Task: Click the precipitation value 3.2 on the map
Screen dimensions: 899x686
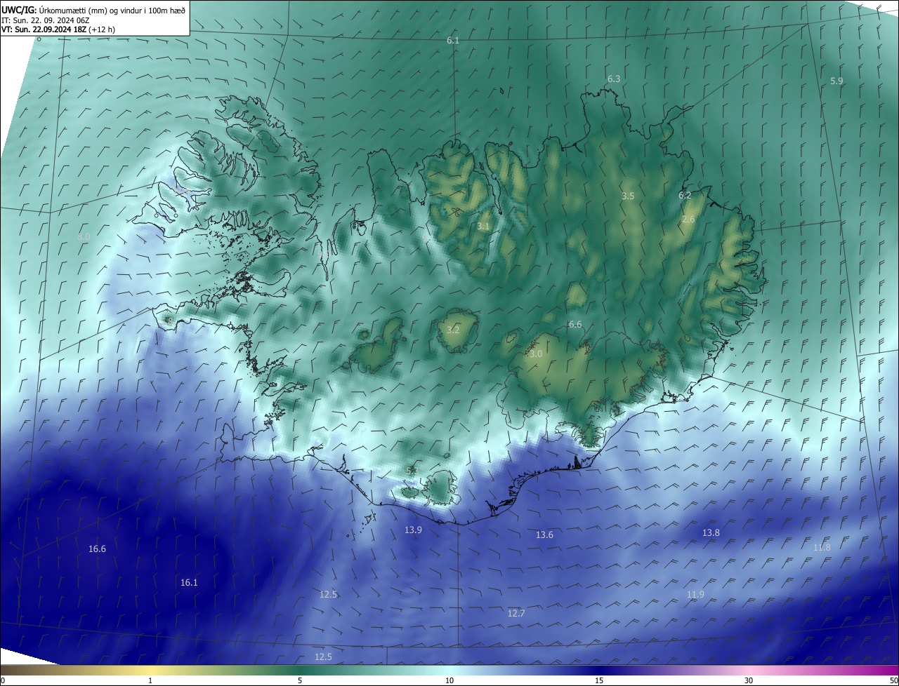Action: point(453,330)
